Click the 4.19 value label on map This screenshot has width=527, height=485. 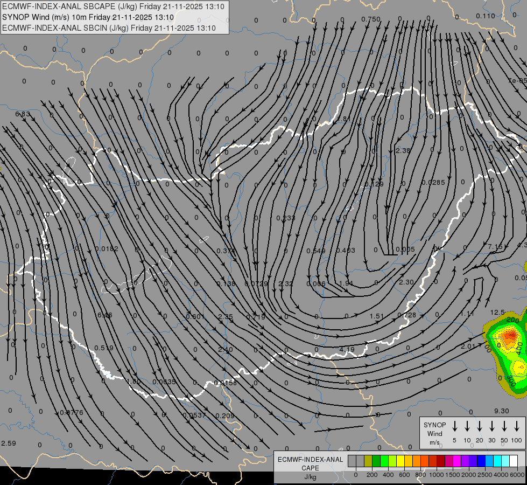click(x=347, y=350)
